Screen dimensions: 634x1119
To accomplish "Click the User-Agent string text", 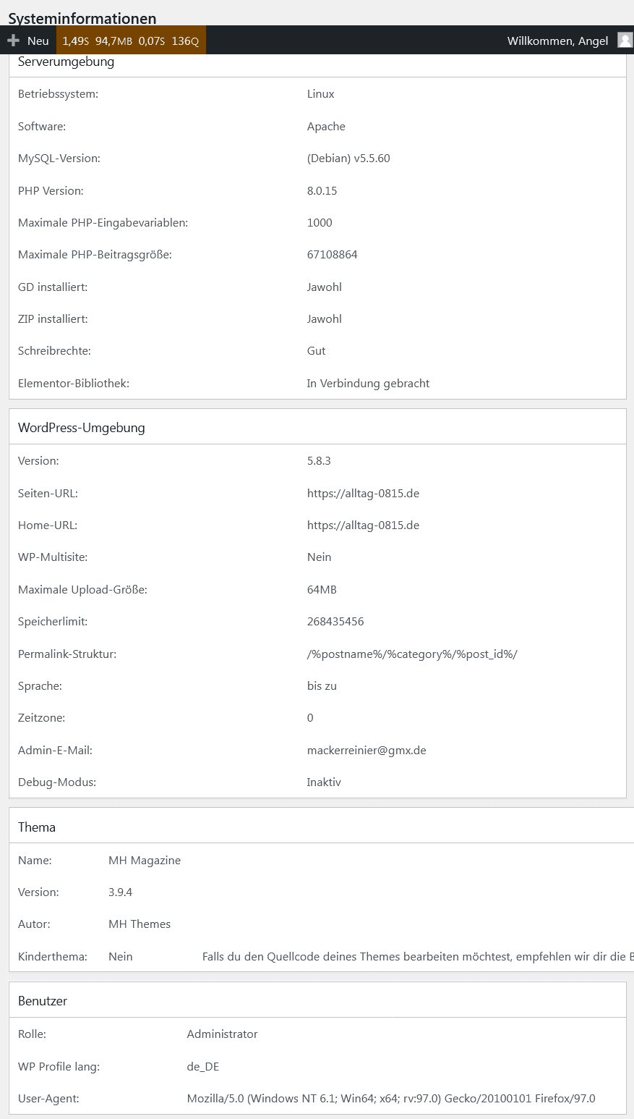I will [x=391, y=1099].
